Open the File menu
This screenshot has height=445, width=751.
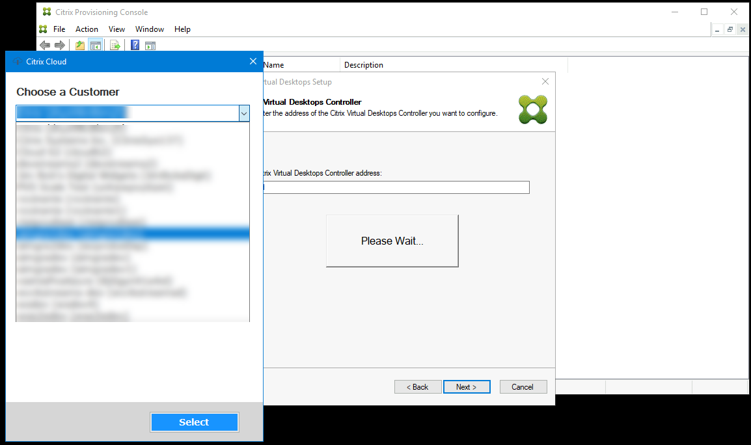point(59,29)
